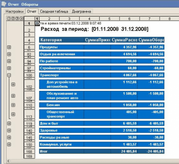Image resolution: width=179 pixels, height=164 pixels.
Task: Expand the По работе group
Action: pyautogui.click(x=9, y=61)
